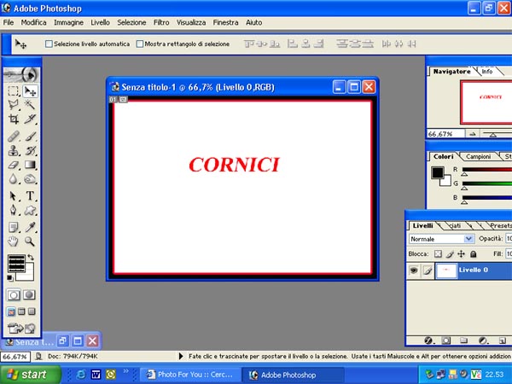Select the Blur tool
The image size is (512, 384).
pyautogui.click(x=14, y=179)
